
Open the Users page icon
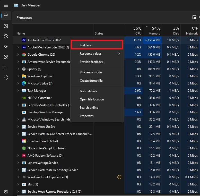click(6, 57)
